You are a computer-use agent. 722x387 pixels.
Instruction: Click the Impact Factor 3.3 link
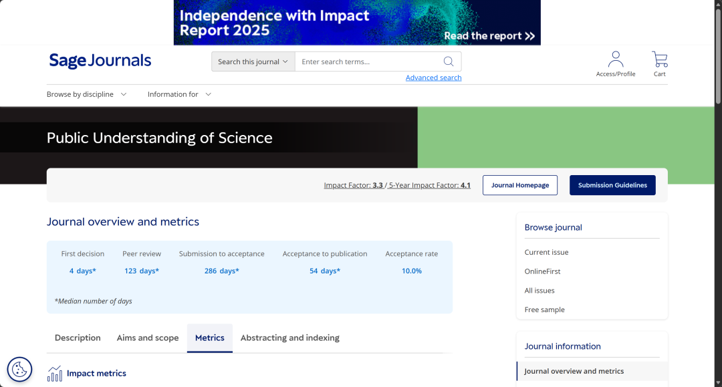tap(353, 185)
